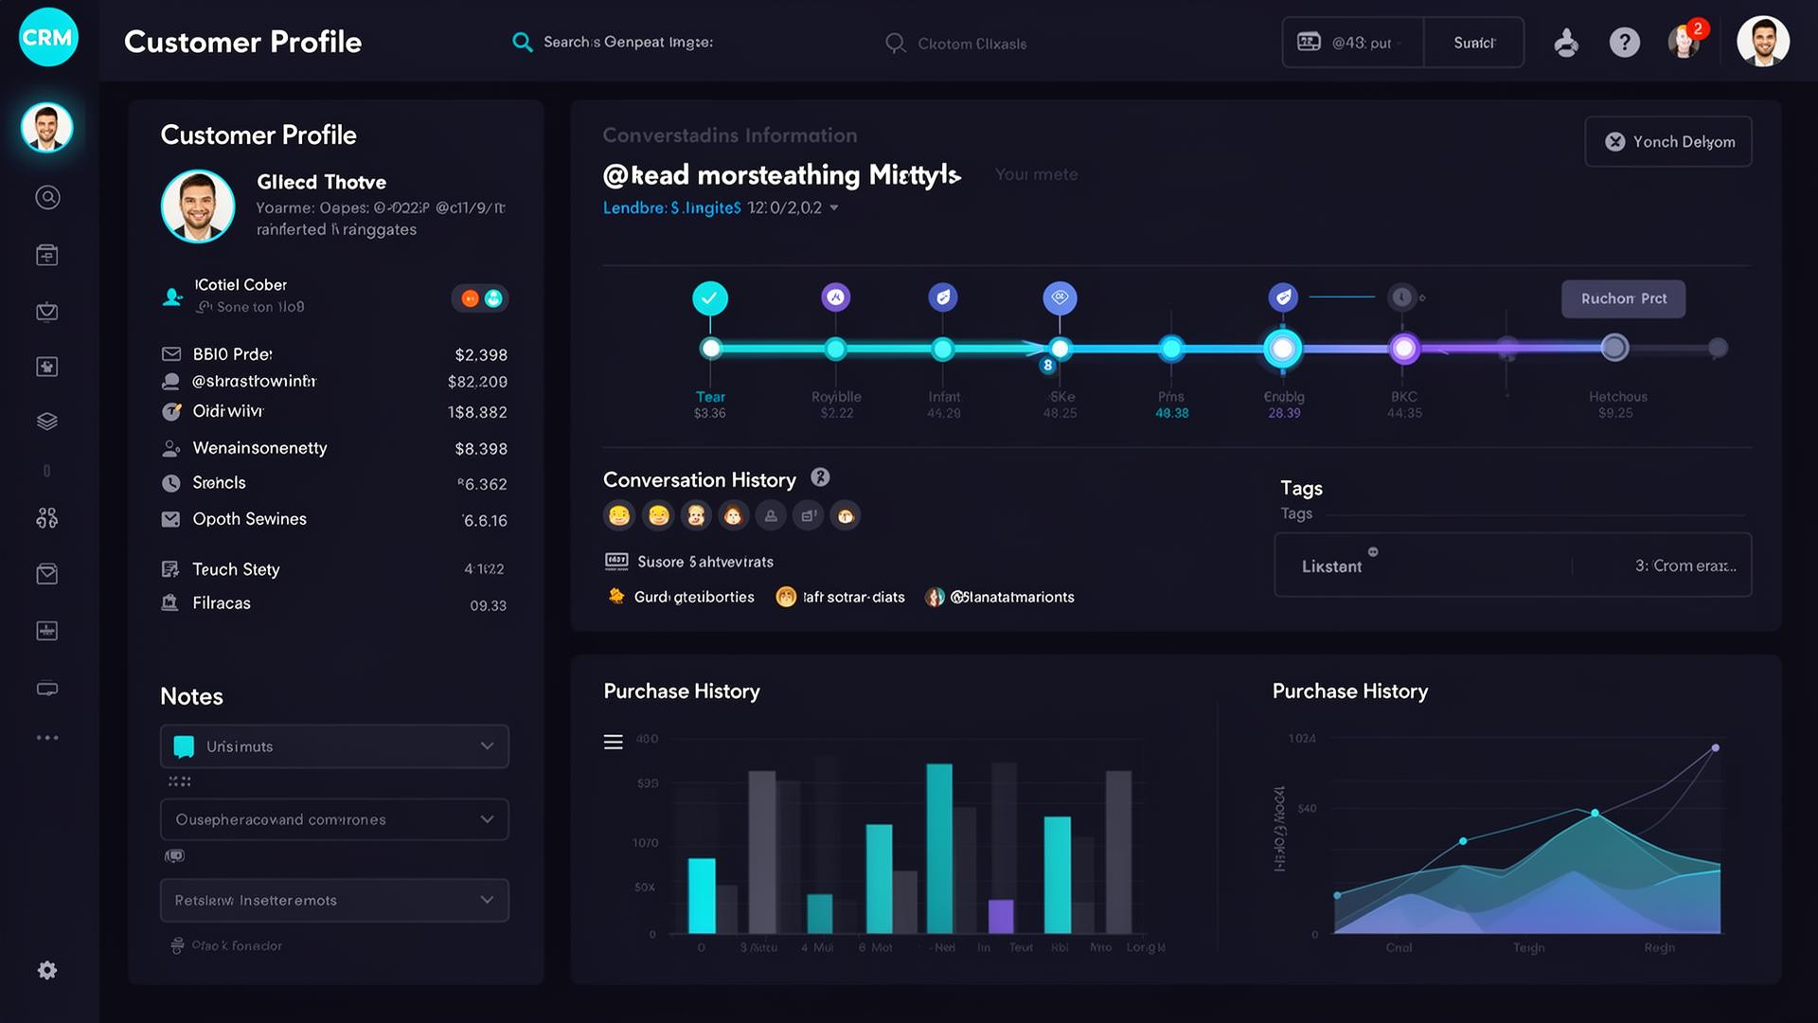Screen dimensions: 1818x1023
Task: Select the layers icon in the sidebar
Action: [x=46, y=422]
